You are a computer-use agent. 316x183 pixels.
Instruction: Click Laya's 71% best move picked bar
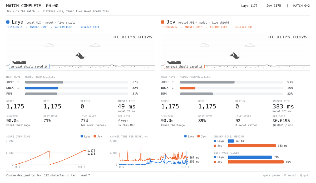click(x=250, y=157)
